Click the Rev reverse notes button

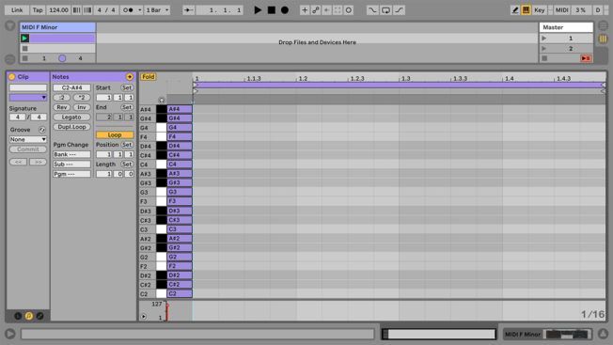[61, 107]
